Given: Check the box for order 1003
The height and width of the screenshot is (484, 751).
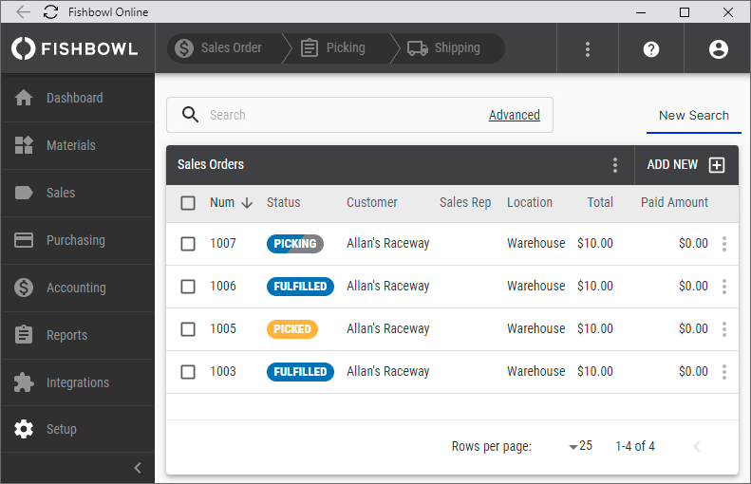Looking at the screenshot, I should 188,372.
